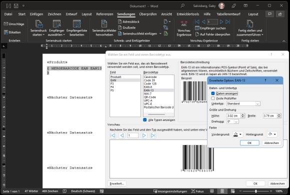Open the Etiketten labels tool
The image size is (290, 195).
point(12,32)
